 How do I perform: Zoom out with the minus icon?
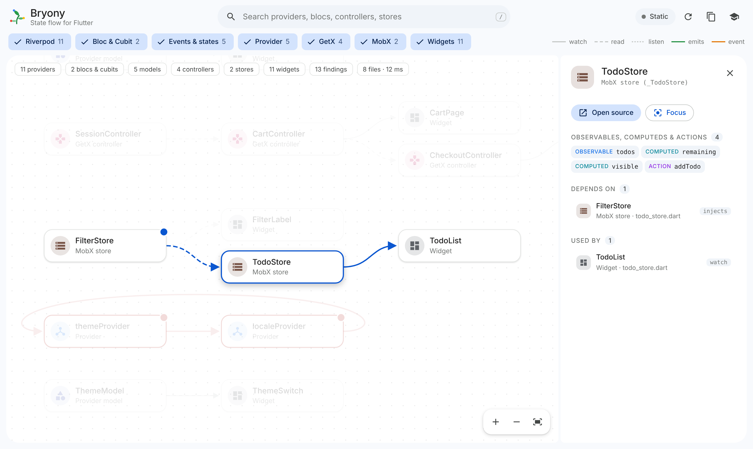pos(517,422)
